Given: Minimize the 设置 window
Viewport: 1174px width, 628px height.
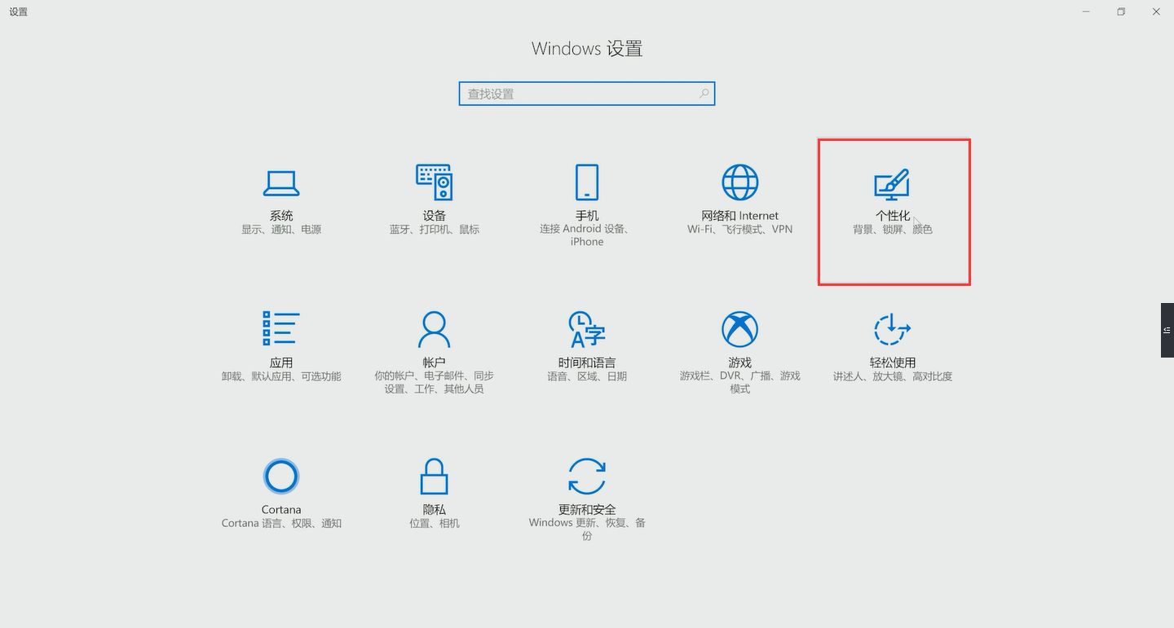Looking at the screenshot, I should (1087, 11).
